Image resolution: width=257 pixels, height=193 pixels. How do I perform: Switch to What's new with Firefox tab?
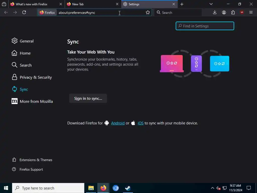point(37,4)
